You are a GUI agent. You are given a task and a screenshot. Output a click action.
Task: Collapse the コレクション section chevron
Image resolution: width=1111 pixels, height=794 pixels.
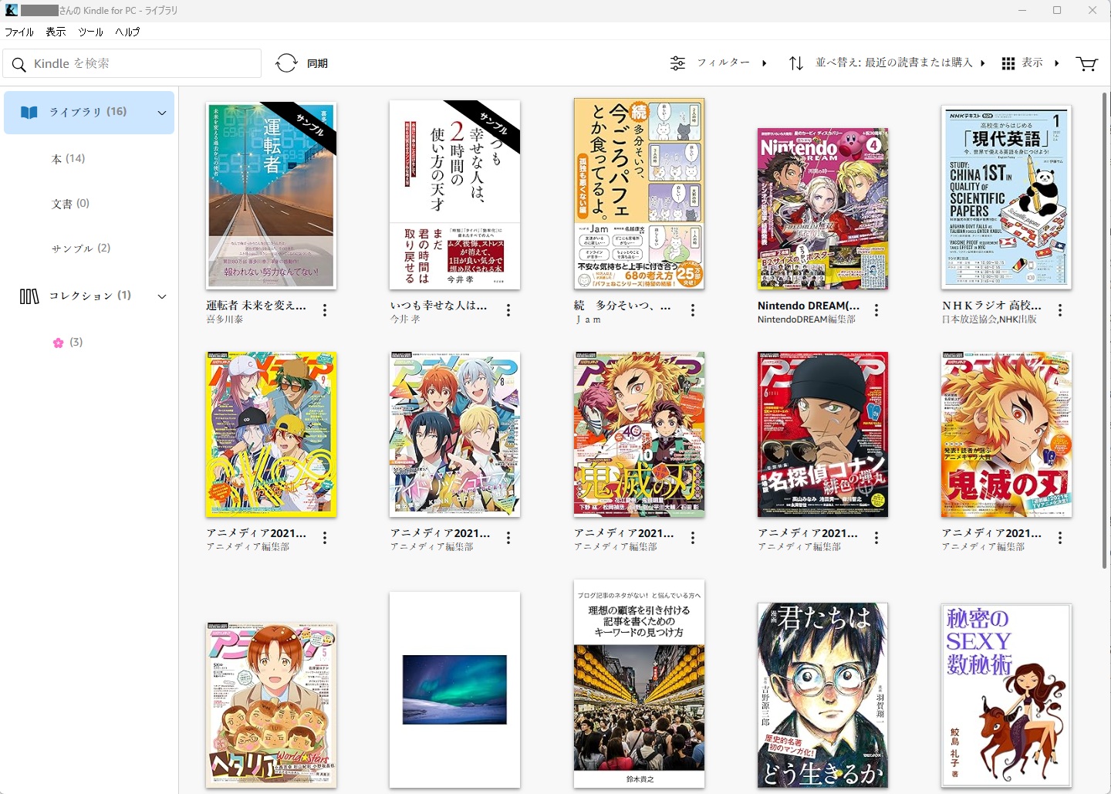coord(162,296)
